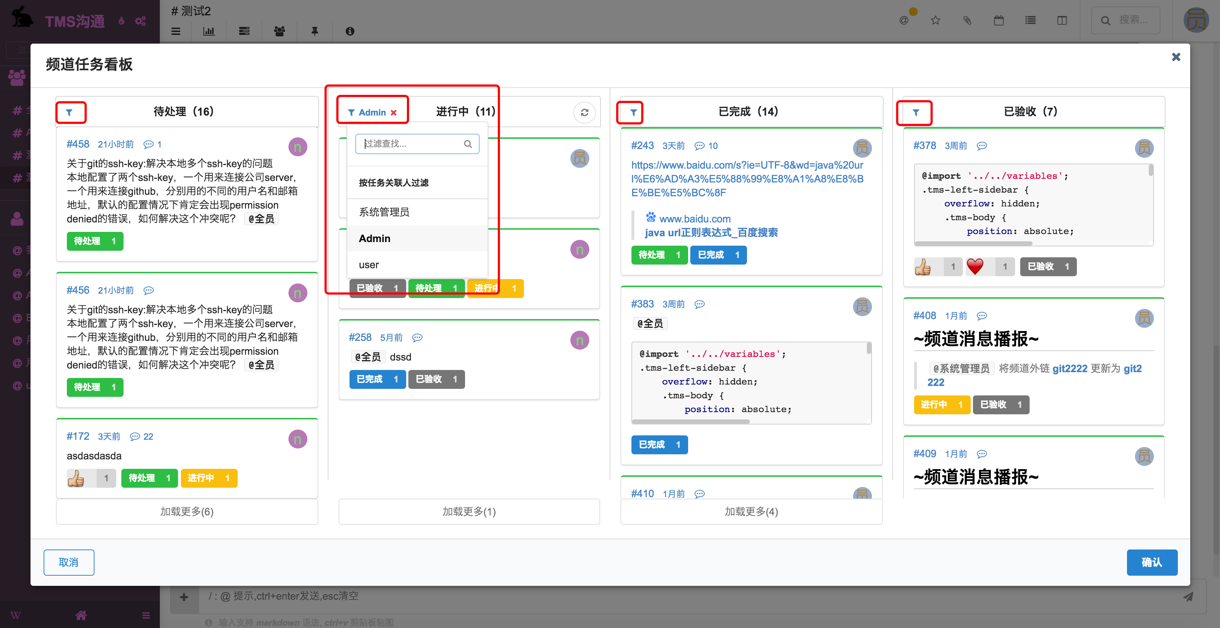Open task #172 link
This screenshot has width=1220, height=628.
78,436
